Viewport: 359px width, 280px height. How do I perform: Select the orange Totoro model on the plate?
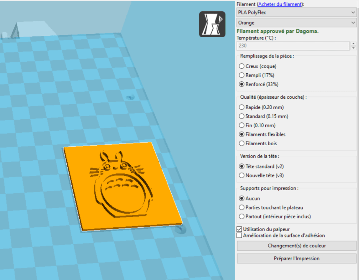pos(123,186)
